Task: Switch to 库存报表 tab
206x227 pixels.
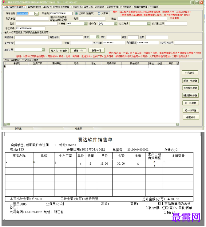Action: pyautogui.click(x=77, y=7)
